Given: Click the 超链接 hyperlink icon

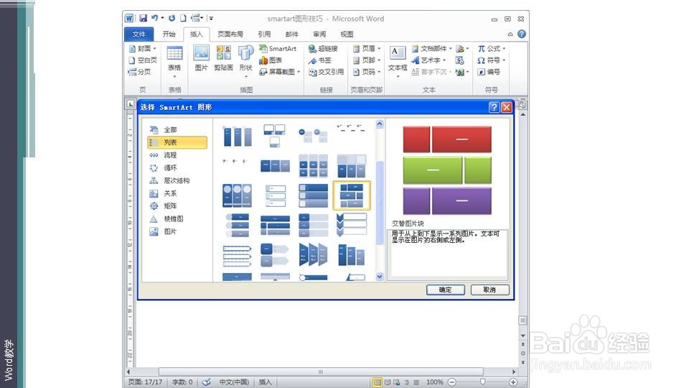Looking at the screenshot, I should (323, 48).
